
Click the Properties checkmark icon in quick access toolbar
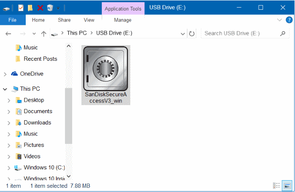(x=21, y=8)
